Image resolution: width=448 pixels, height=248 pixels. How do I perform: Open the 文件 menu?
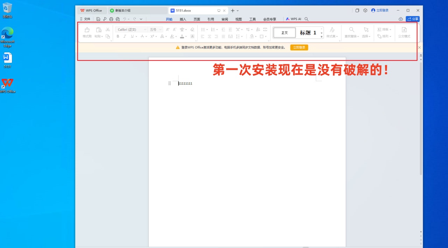pyautogui.click(x=85, y=19)
